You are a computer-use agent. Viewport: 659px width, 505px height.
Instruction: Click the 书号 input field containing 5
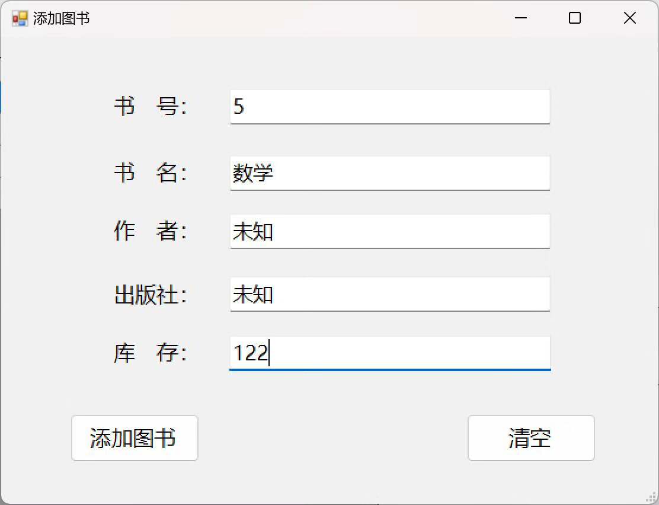pos(389,107)
